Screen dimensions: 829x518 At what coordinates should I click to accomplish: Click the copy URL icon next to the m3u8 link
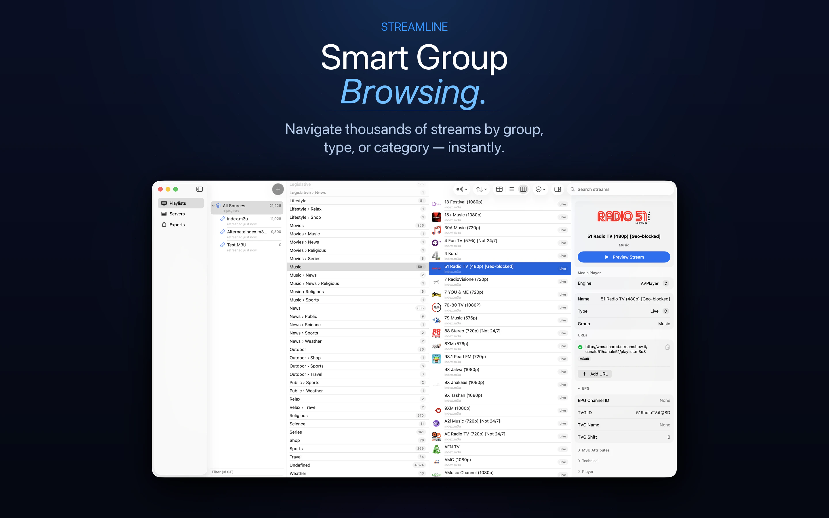(667, 347)
